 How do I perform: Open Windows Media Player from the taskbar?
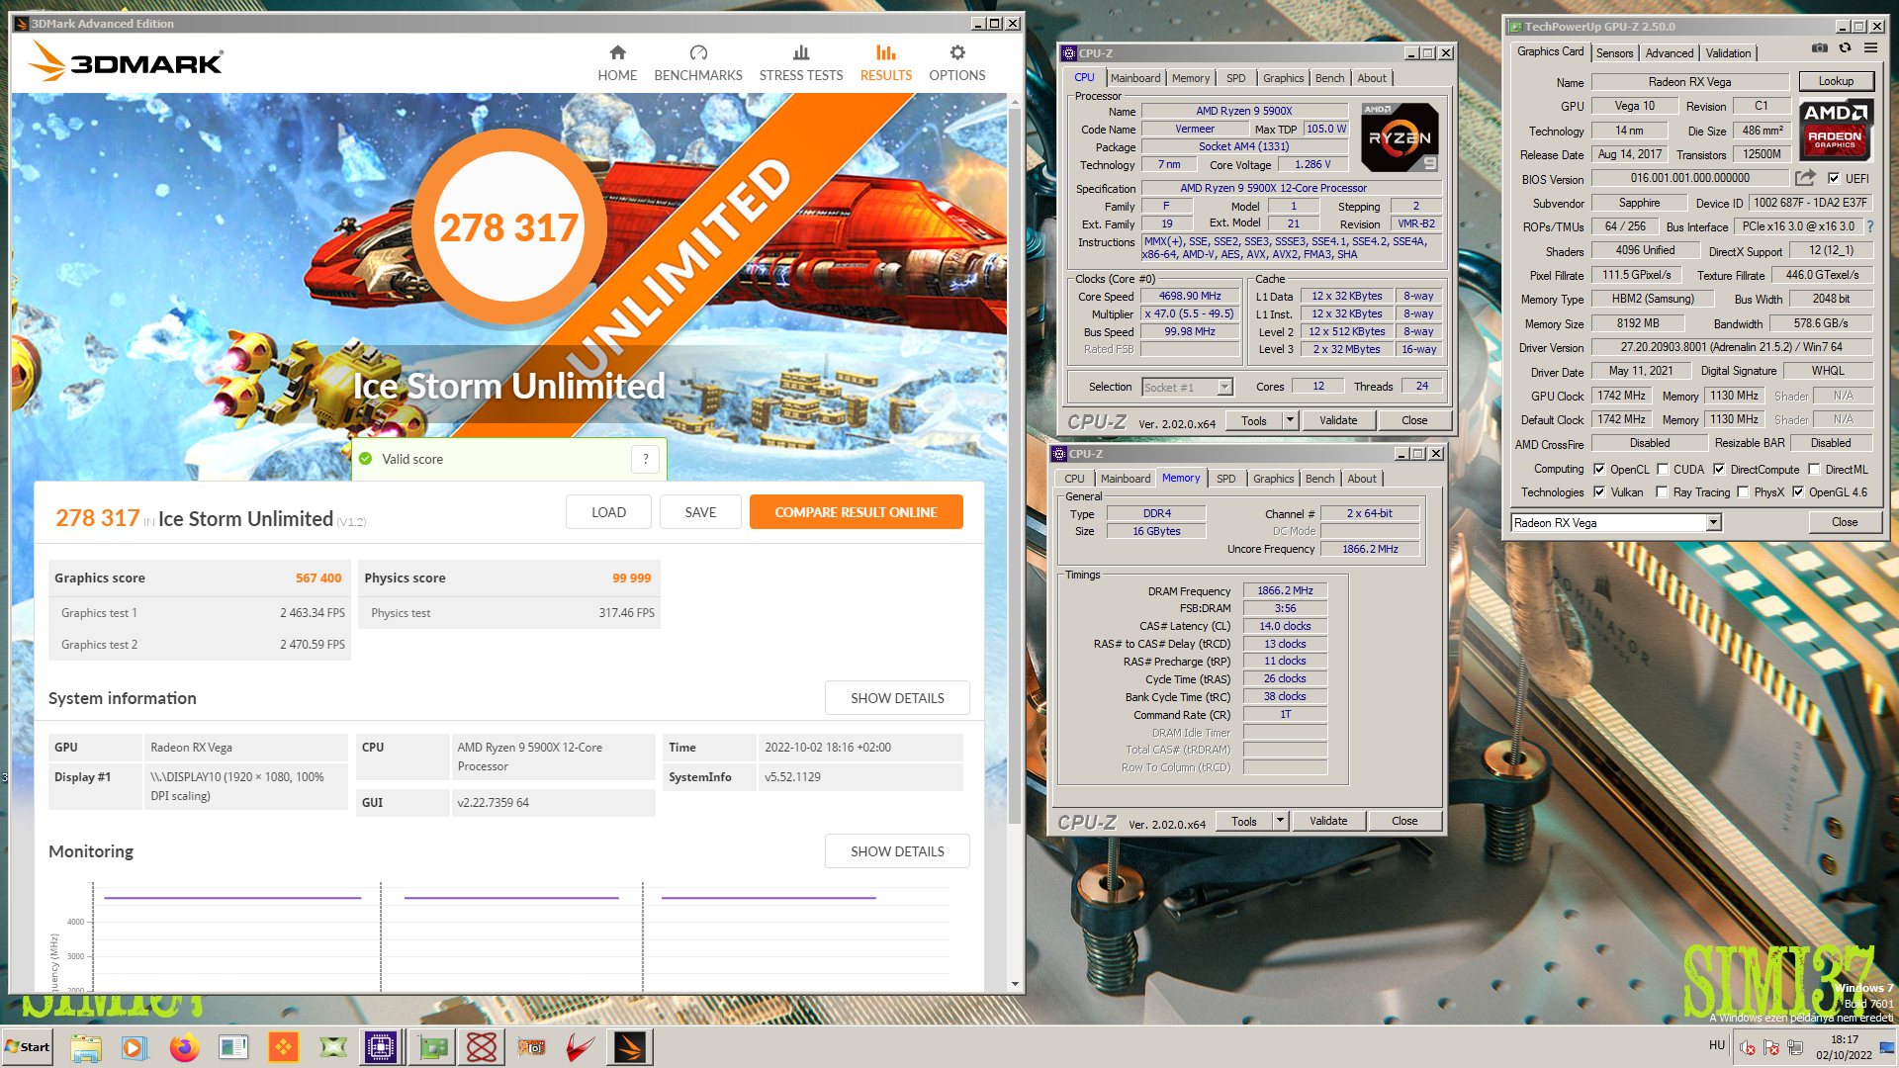(135, 1047)
